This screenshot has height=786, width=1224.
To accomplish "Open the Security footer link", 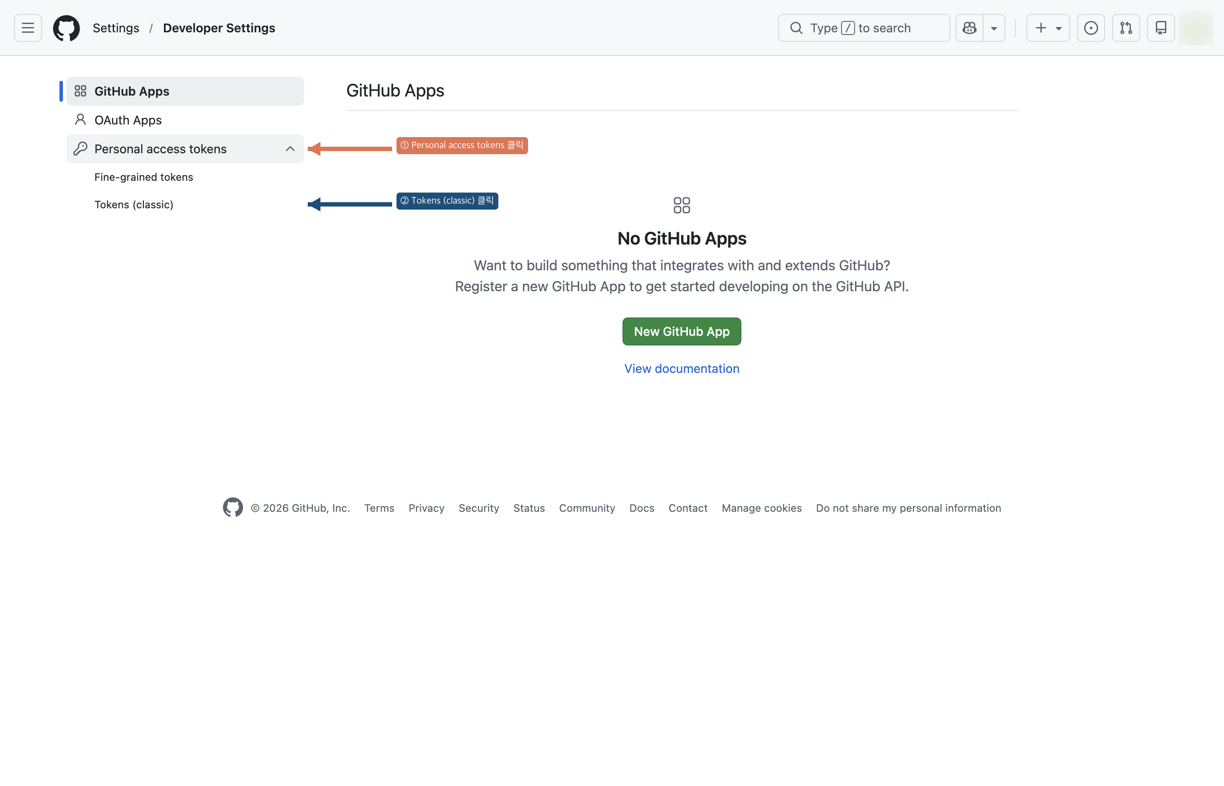I will pyautogui.click(x=479, y=508).
